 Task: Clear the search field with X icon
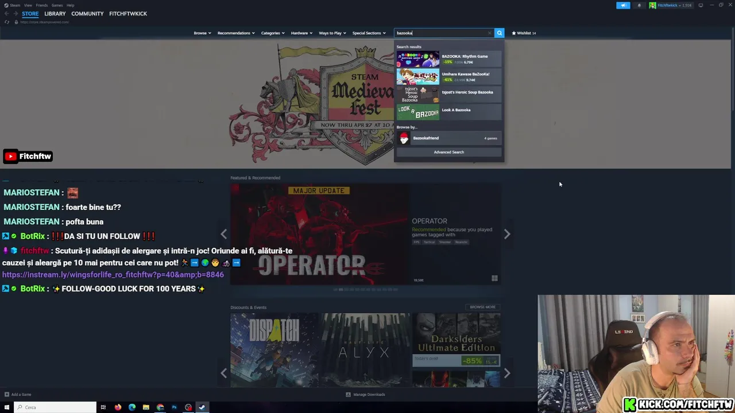pos(489,33)
